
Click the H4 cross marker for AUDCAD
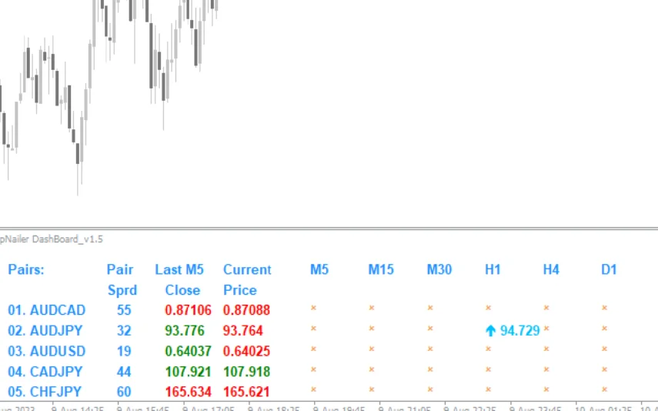click(x=546, y=308)
